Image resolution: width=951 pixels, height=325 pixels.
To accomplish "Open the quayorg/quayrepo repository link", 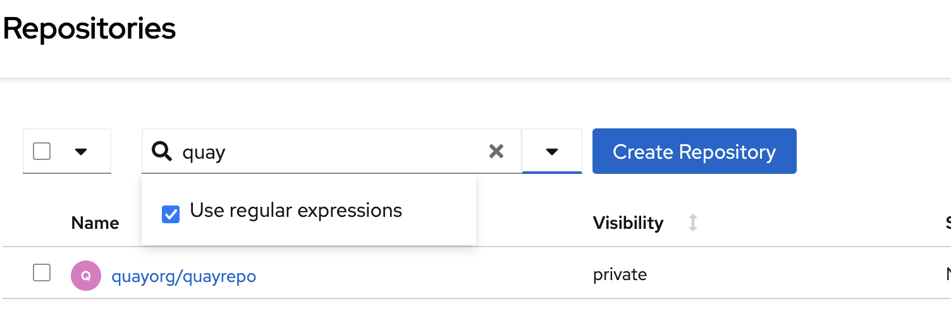I will 183,276.
